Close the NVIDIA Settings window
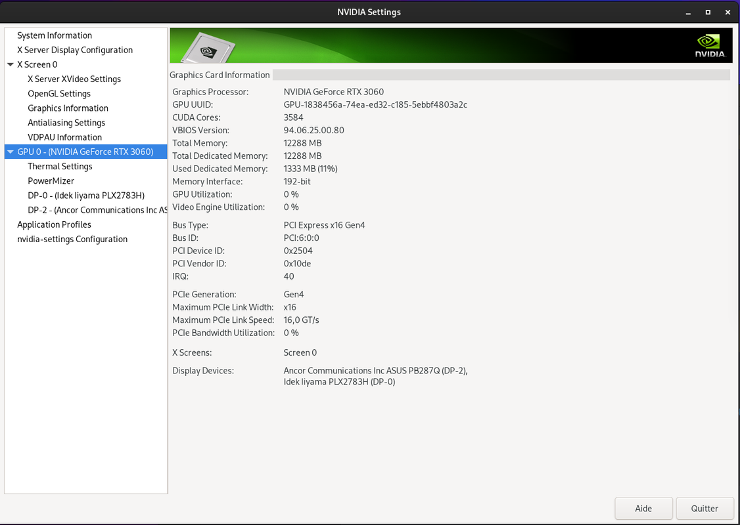Viewport: 740px width, 525px height. (728, 12)
